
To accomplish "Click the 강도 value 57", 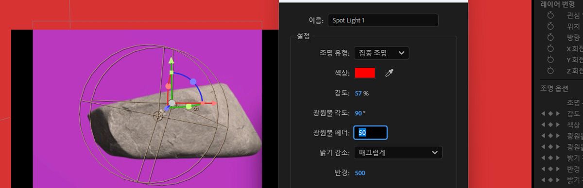I will pos(359,93).
